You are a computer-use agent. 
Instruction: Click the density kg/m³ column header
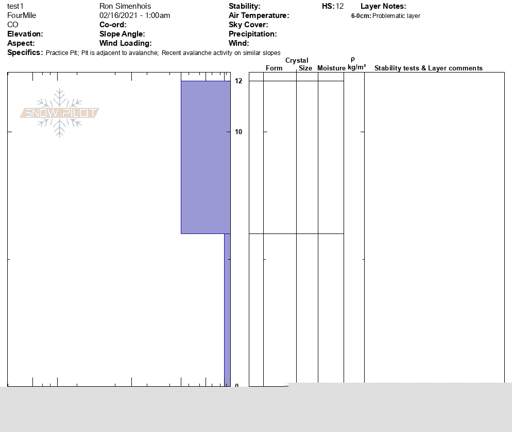[356, 67]
